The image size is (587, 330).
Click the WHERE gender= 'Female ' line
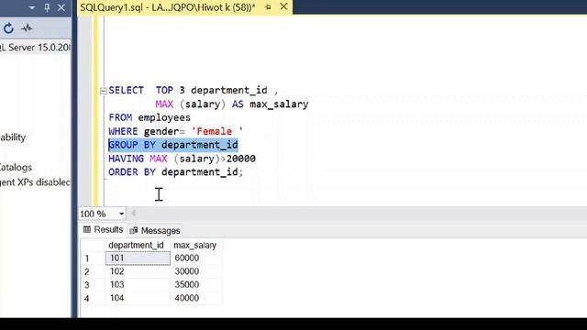point(175,131)
